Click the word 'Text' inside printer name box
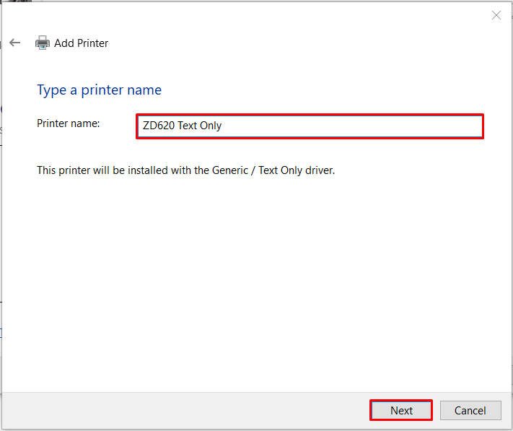This screenshot has width=513, height=431. point(188,126)
